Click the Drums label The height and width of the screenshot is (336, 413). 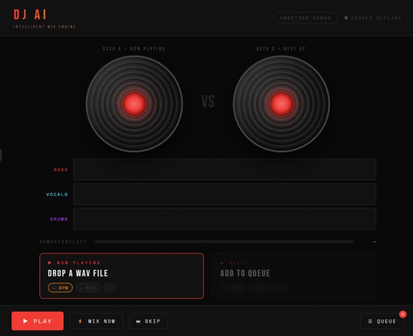pos(59,219)
